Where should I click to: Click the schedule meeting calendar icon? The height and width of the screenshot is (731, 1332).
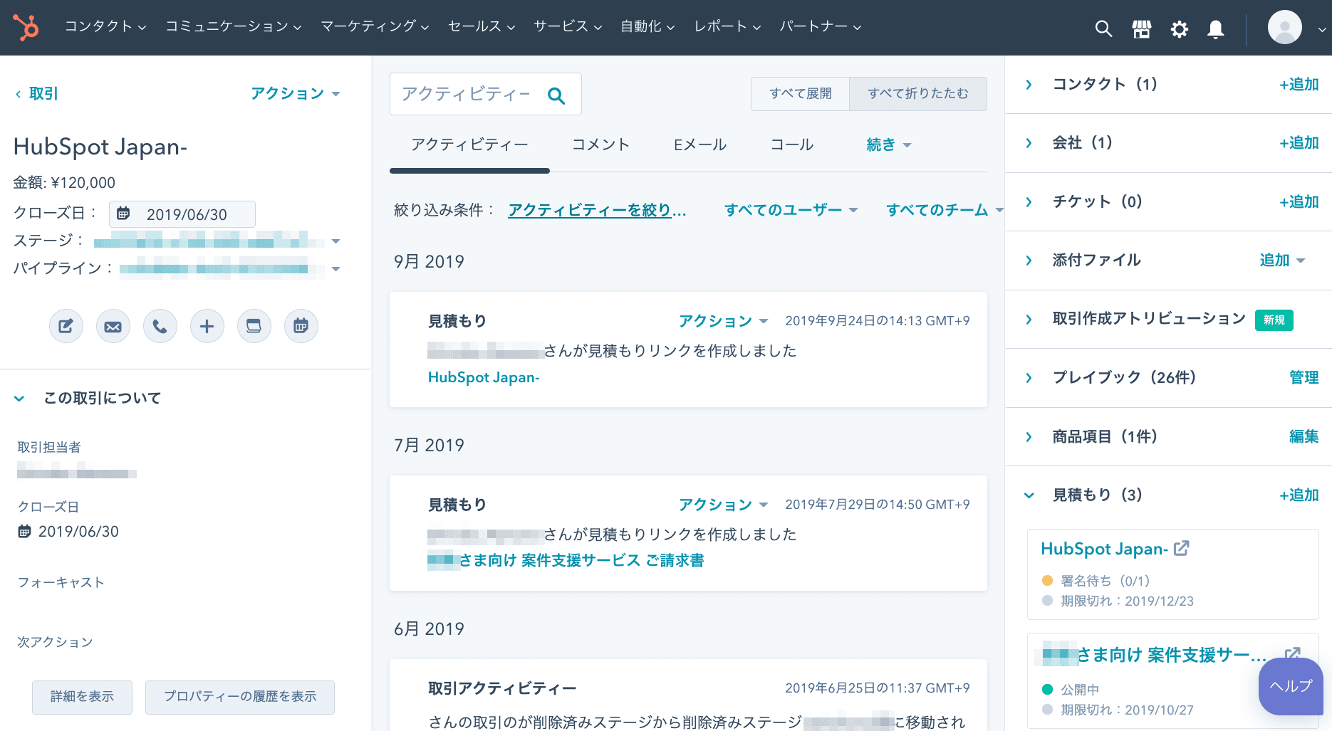(x=301, y=326)
